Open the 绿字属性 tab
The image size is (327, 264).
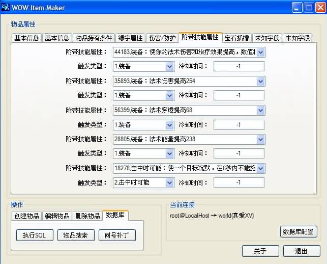pos(130,38)
